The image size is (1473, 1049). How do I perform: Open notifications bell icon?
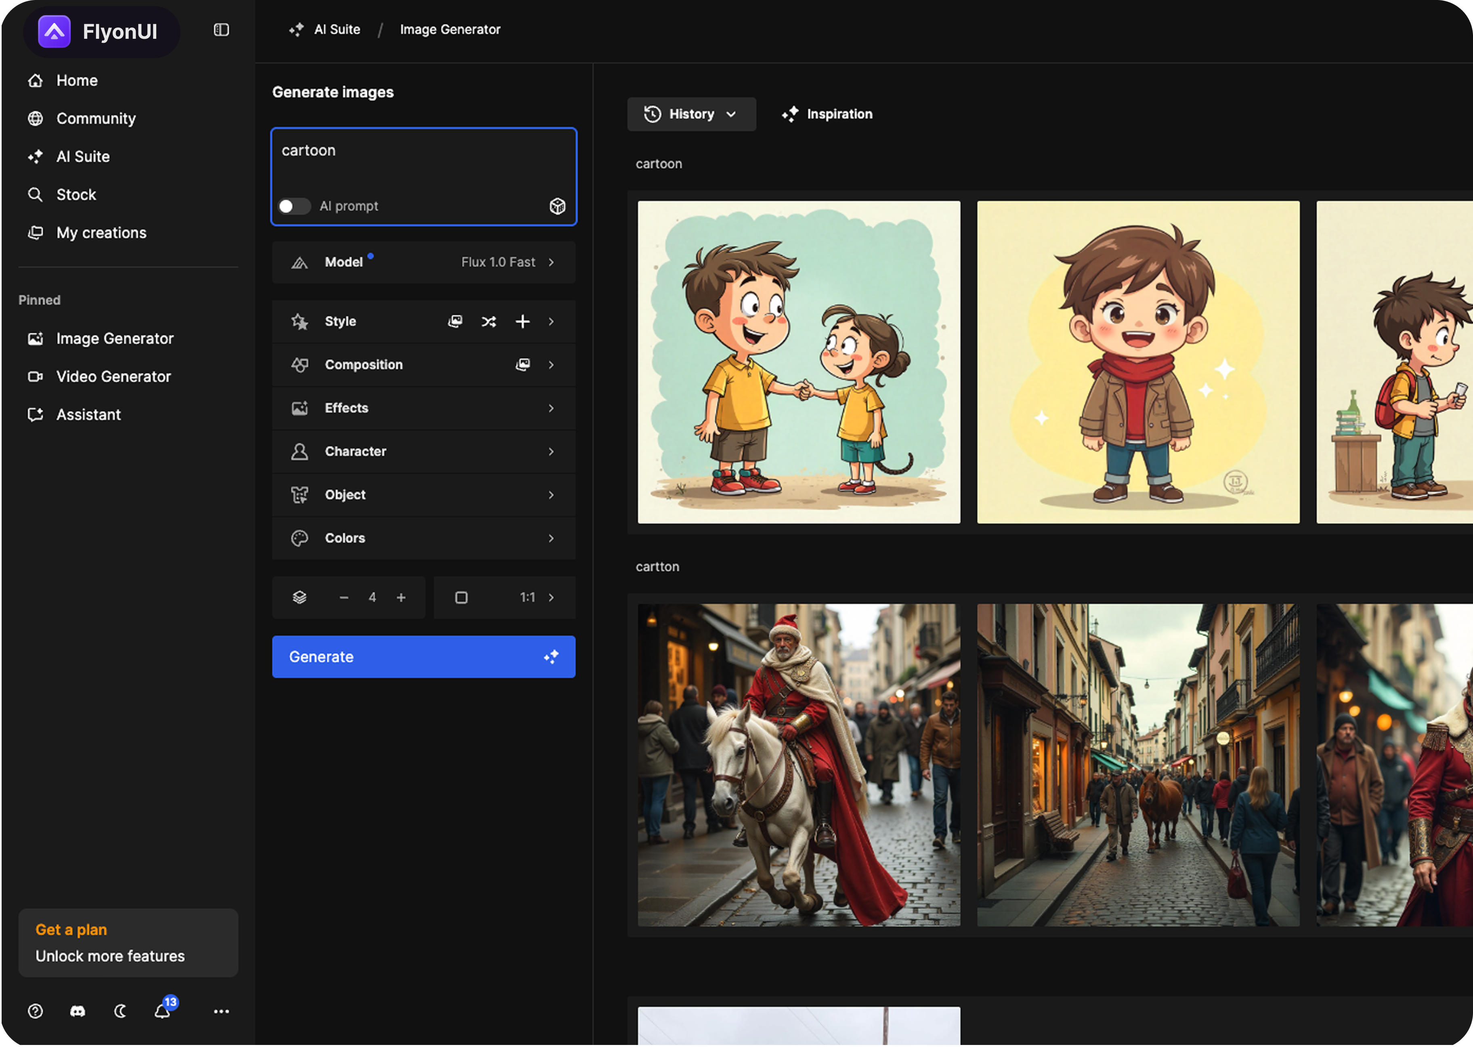[x=163, y=1011]
